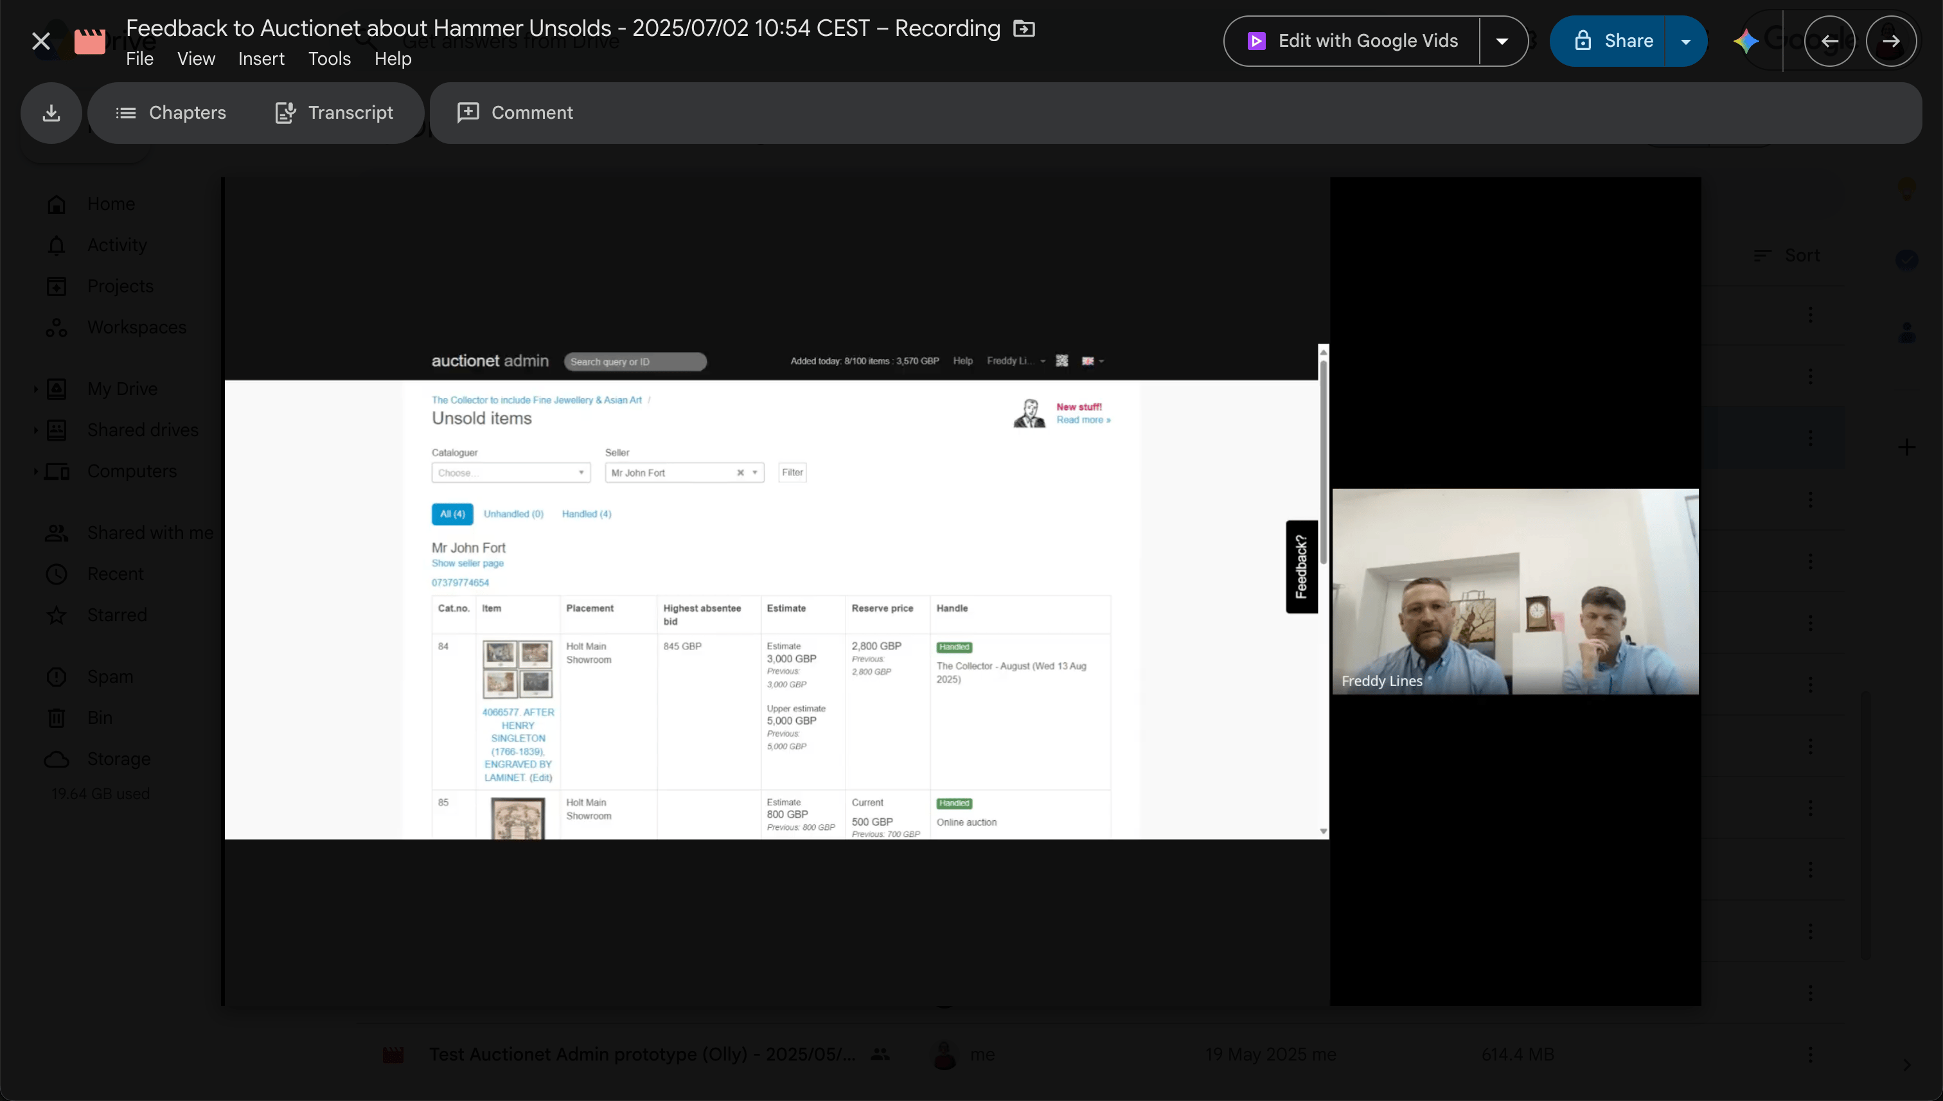The width and height of the screenshot is (1943, 1101).
Task: Click the item thumbnail for Cat.no. 84
Action: click(517, 669)
